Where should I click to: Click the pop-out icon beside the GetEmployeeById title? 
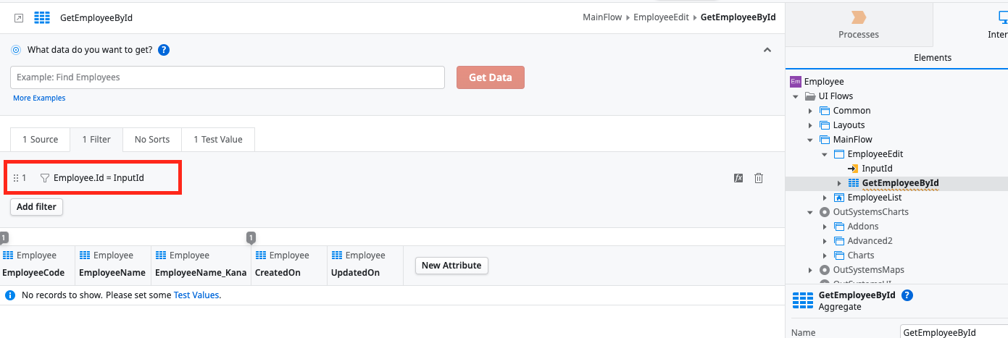[19, 18]
